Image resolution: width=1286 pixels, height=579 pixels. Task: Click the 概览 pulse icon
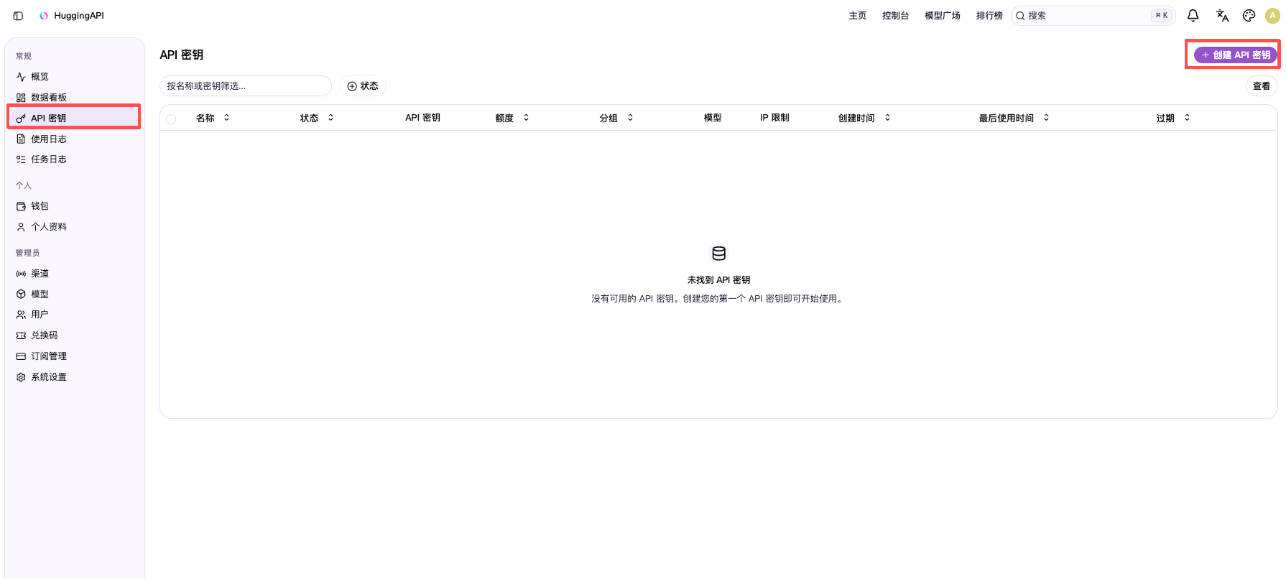[x=21, y=77]
